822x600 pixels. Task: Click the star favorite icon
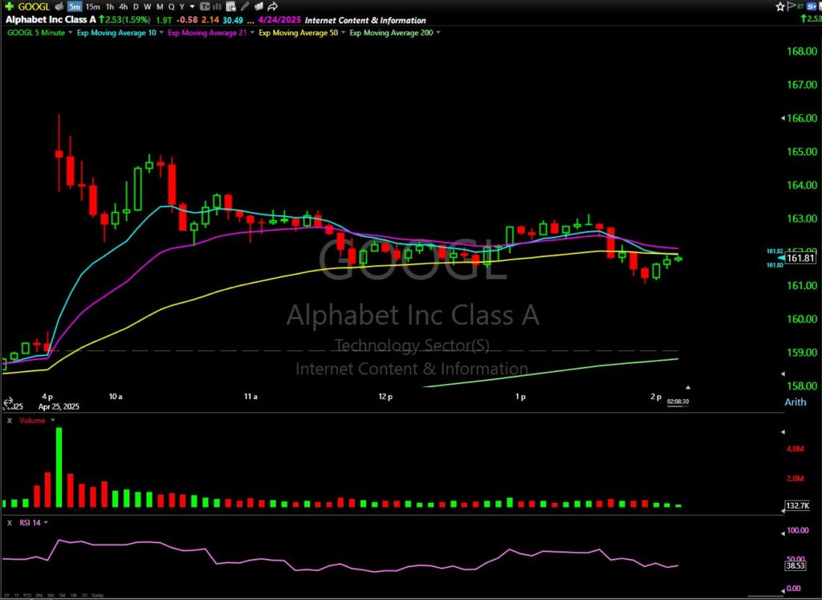pyautogui.click(x=779, y=6)
